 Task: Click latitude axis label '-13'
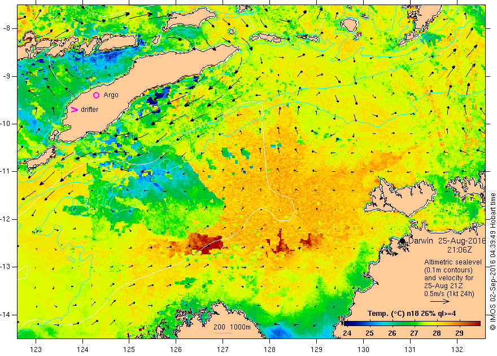click(6, 267)
